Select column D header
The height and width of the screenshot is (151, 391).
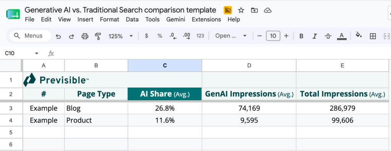coord(249,66)
